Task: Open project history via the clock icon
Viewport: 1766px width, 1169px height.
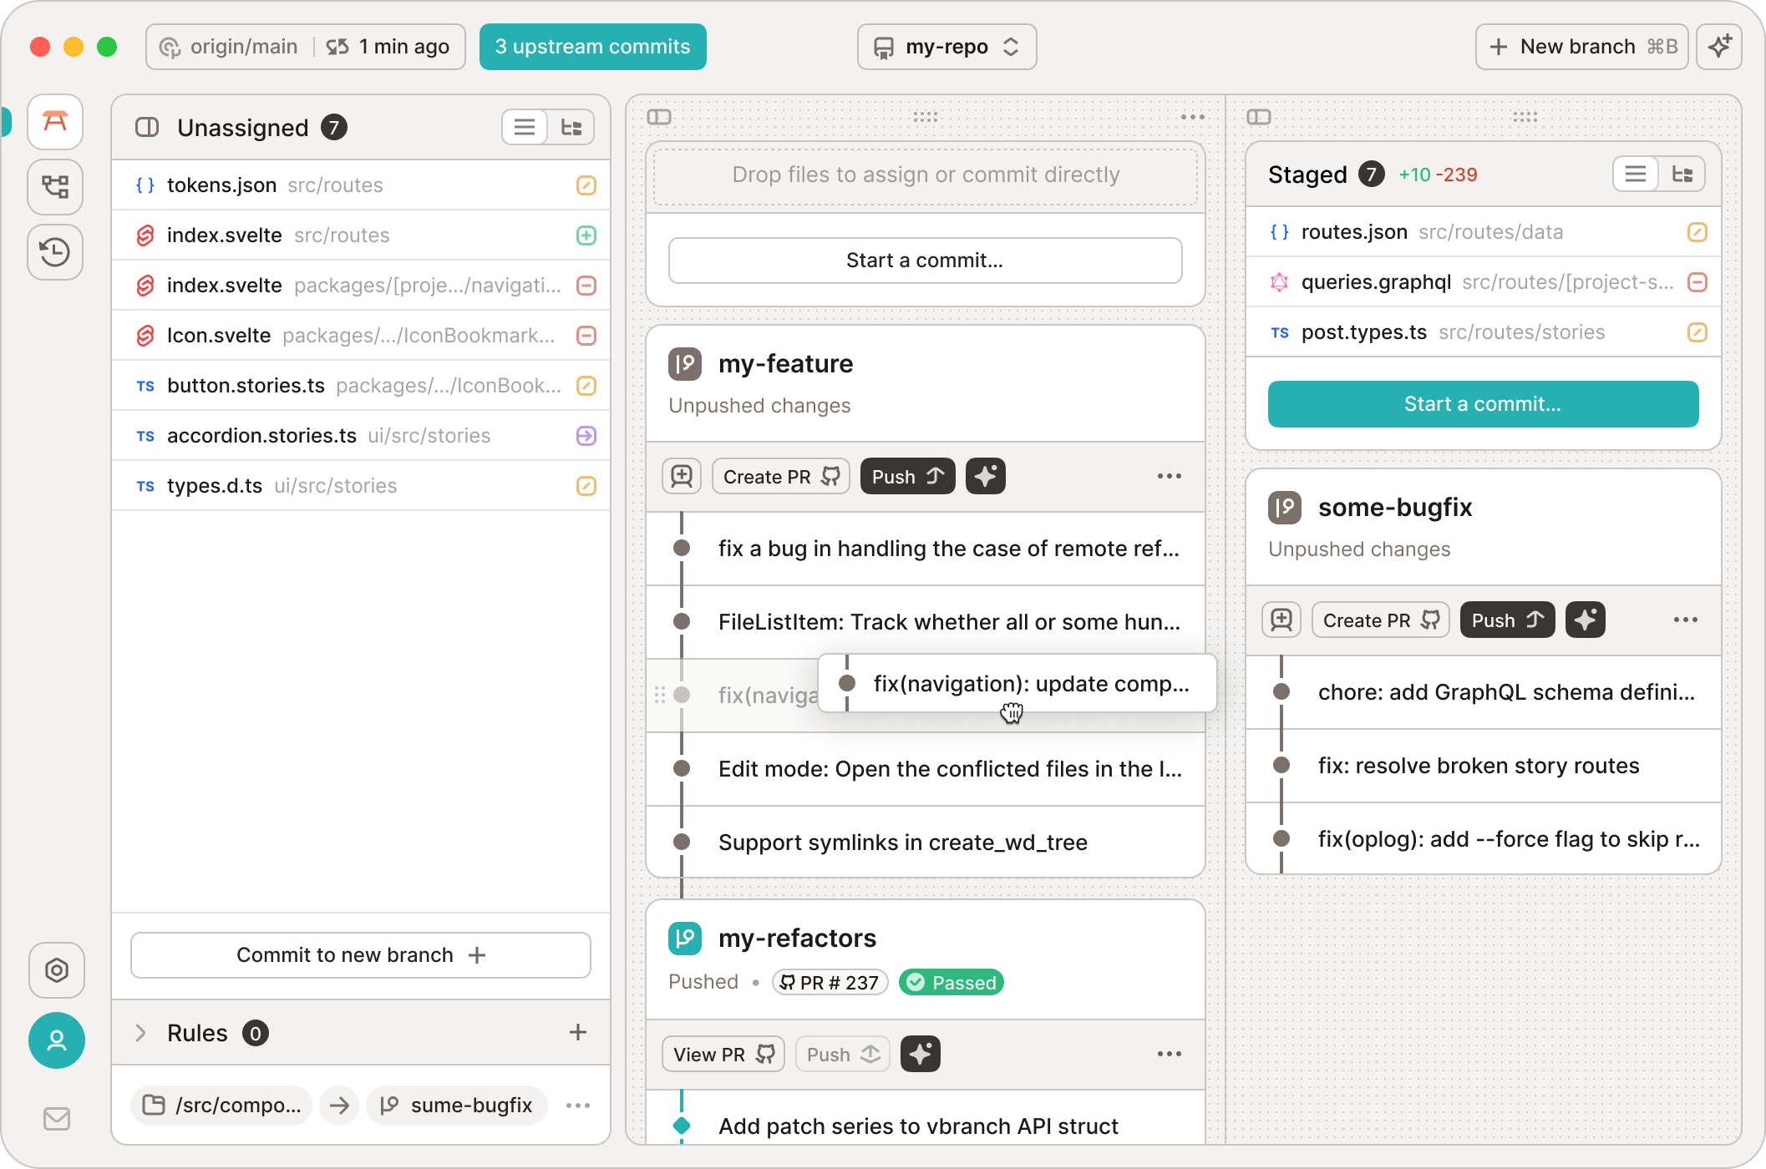Action: coord(55,252)
